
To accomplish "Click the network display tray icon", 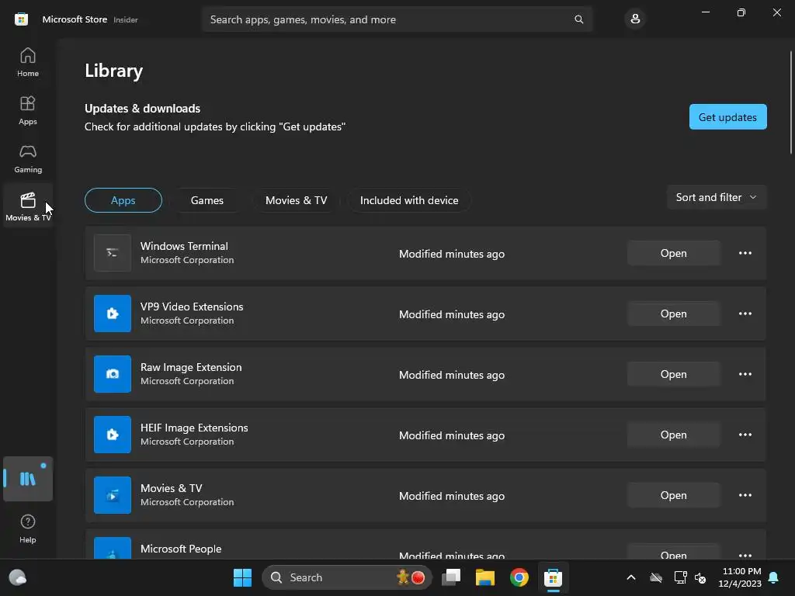I will [680, 577].
